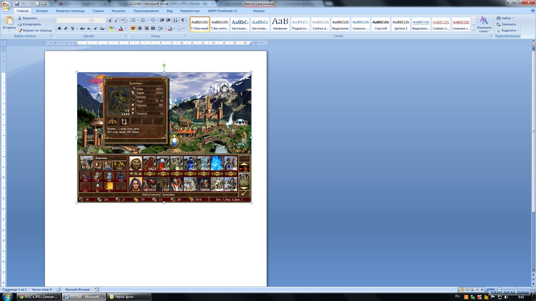Viewport: 536px width, 301px height.
Task: Apply superscript formatting
Action: pos(95,28)
